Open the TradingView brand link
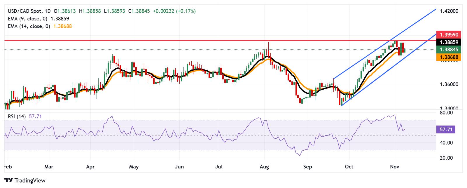Viewport: 467px width, 188px height. pos(25,180)
